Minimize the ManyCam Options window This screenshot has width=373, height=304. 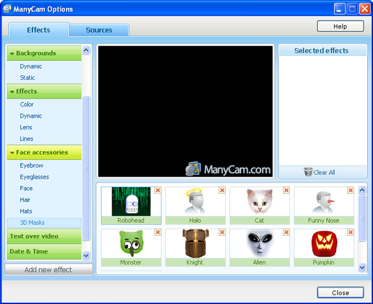(339, 9)
